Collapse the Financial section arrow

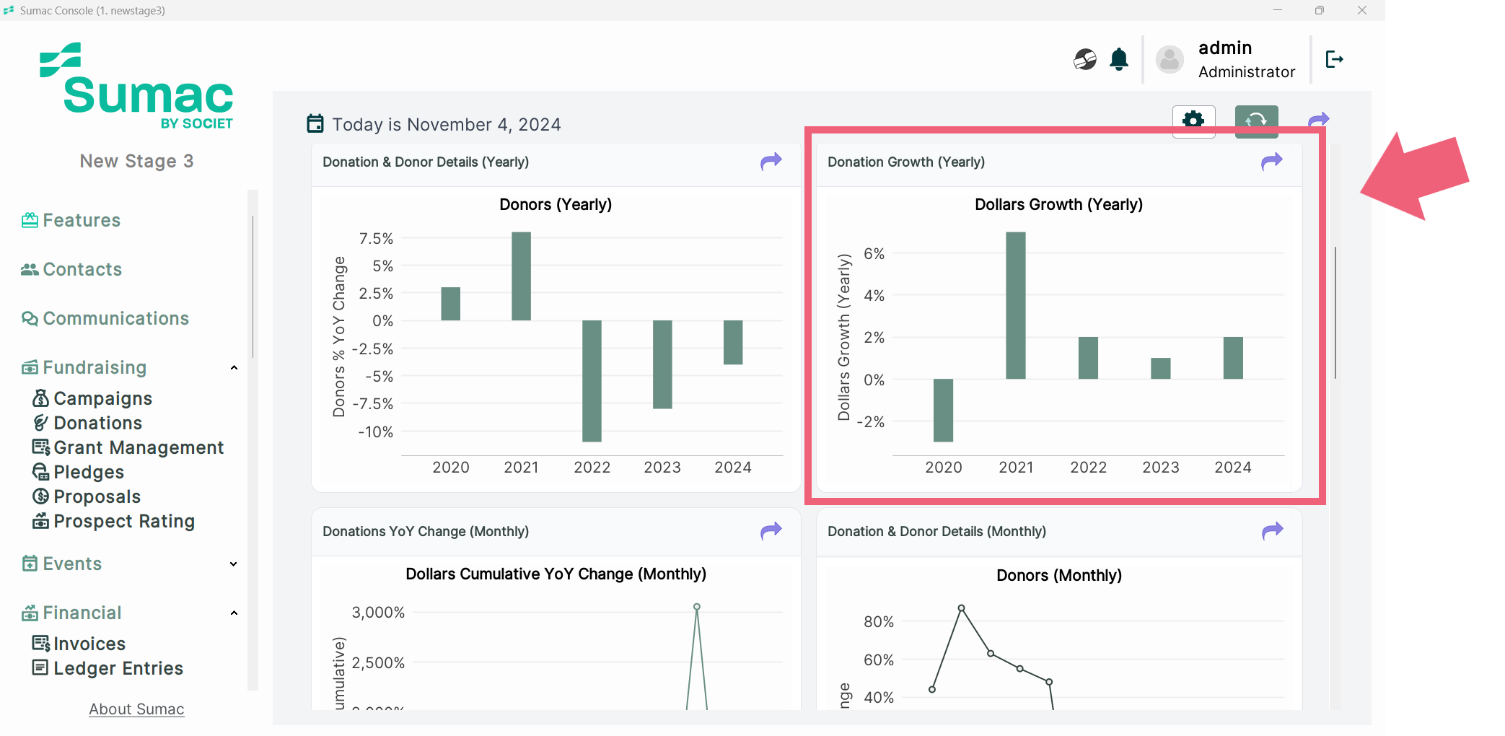(234, 613)
